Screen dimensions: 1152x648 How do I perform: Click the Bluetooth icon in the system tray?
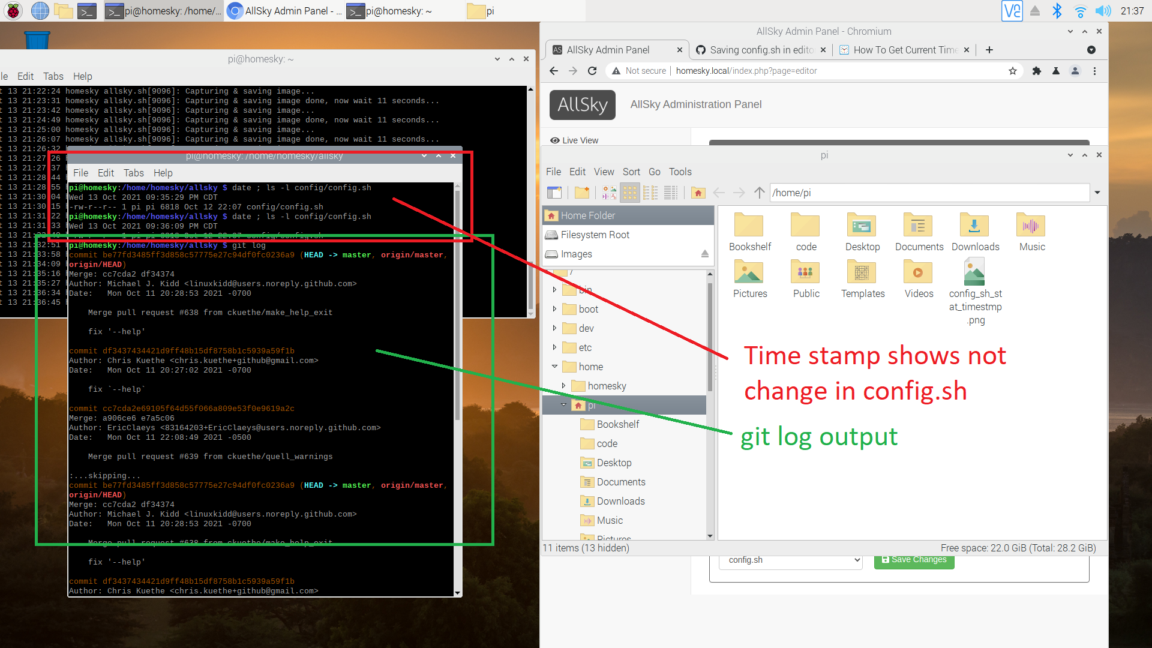(x=1057, y=11)
